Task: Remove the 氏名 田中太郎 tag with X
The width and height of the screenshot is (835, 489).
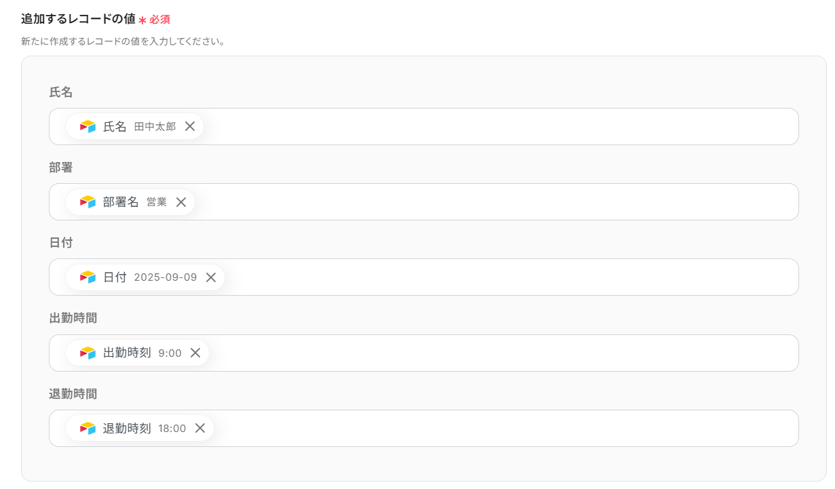Action: (x=190, y=126)
